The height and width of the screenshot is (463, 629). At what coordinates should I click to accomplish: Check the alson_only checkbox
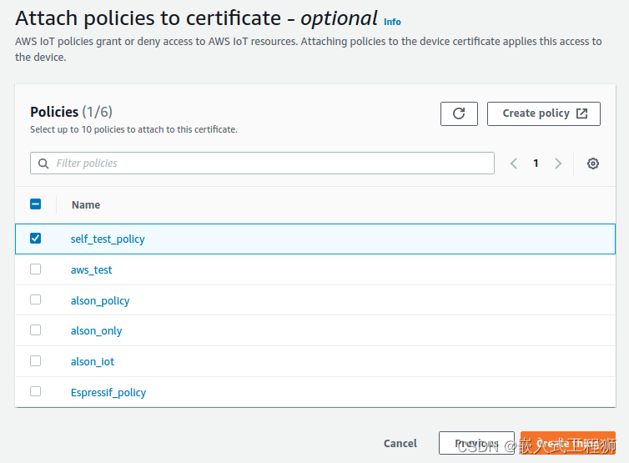(35, 330)
